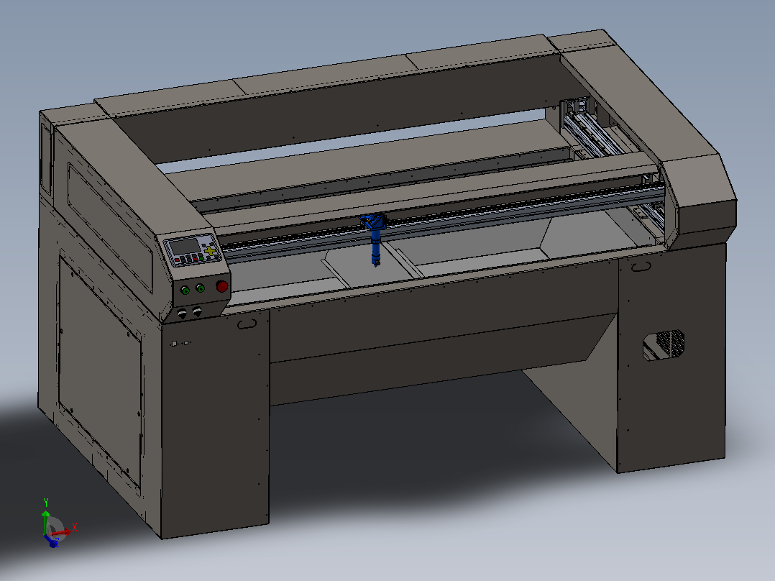
Task: Click the green Y axis arrow of the triad
Action: [x=46, y=521]
